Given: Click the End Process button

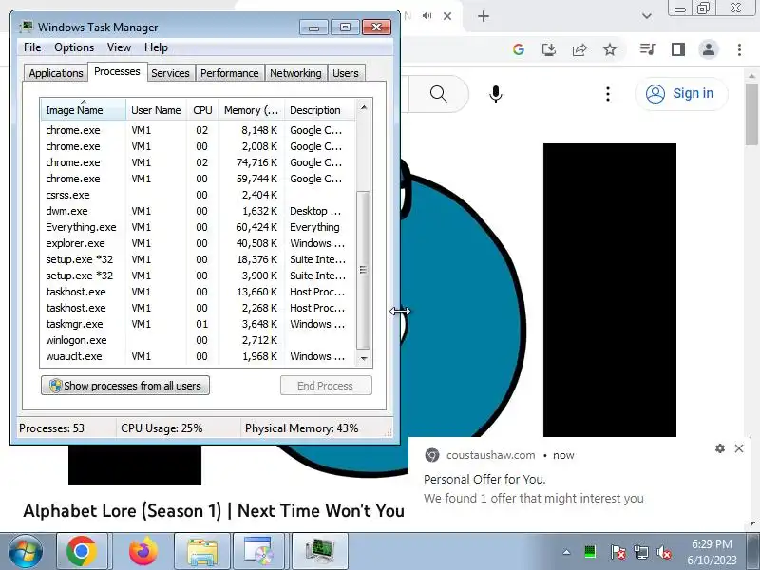Looking at the screenshot, I should (326, 386).
